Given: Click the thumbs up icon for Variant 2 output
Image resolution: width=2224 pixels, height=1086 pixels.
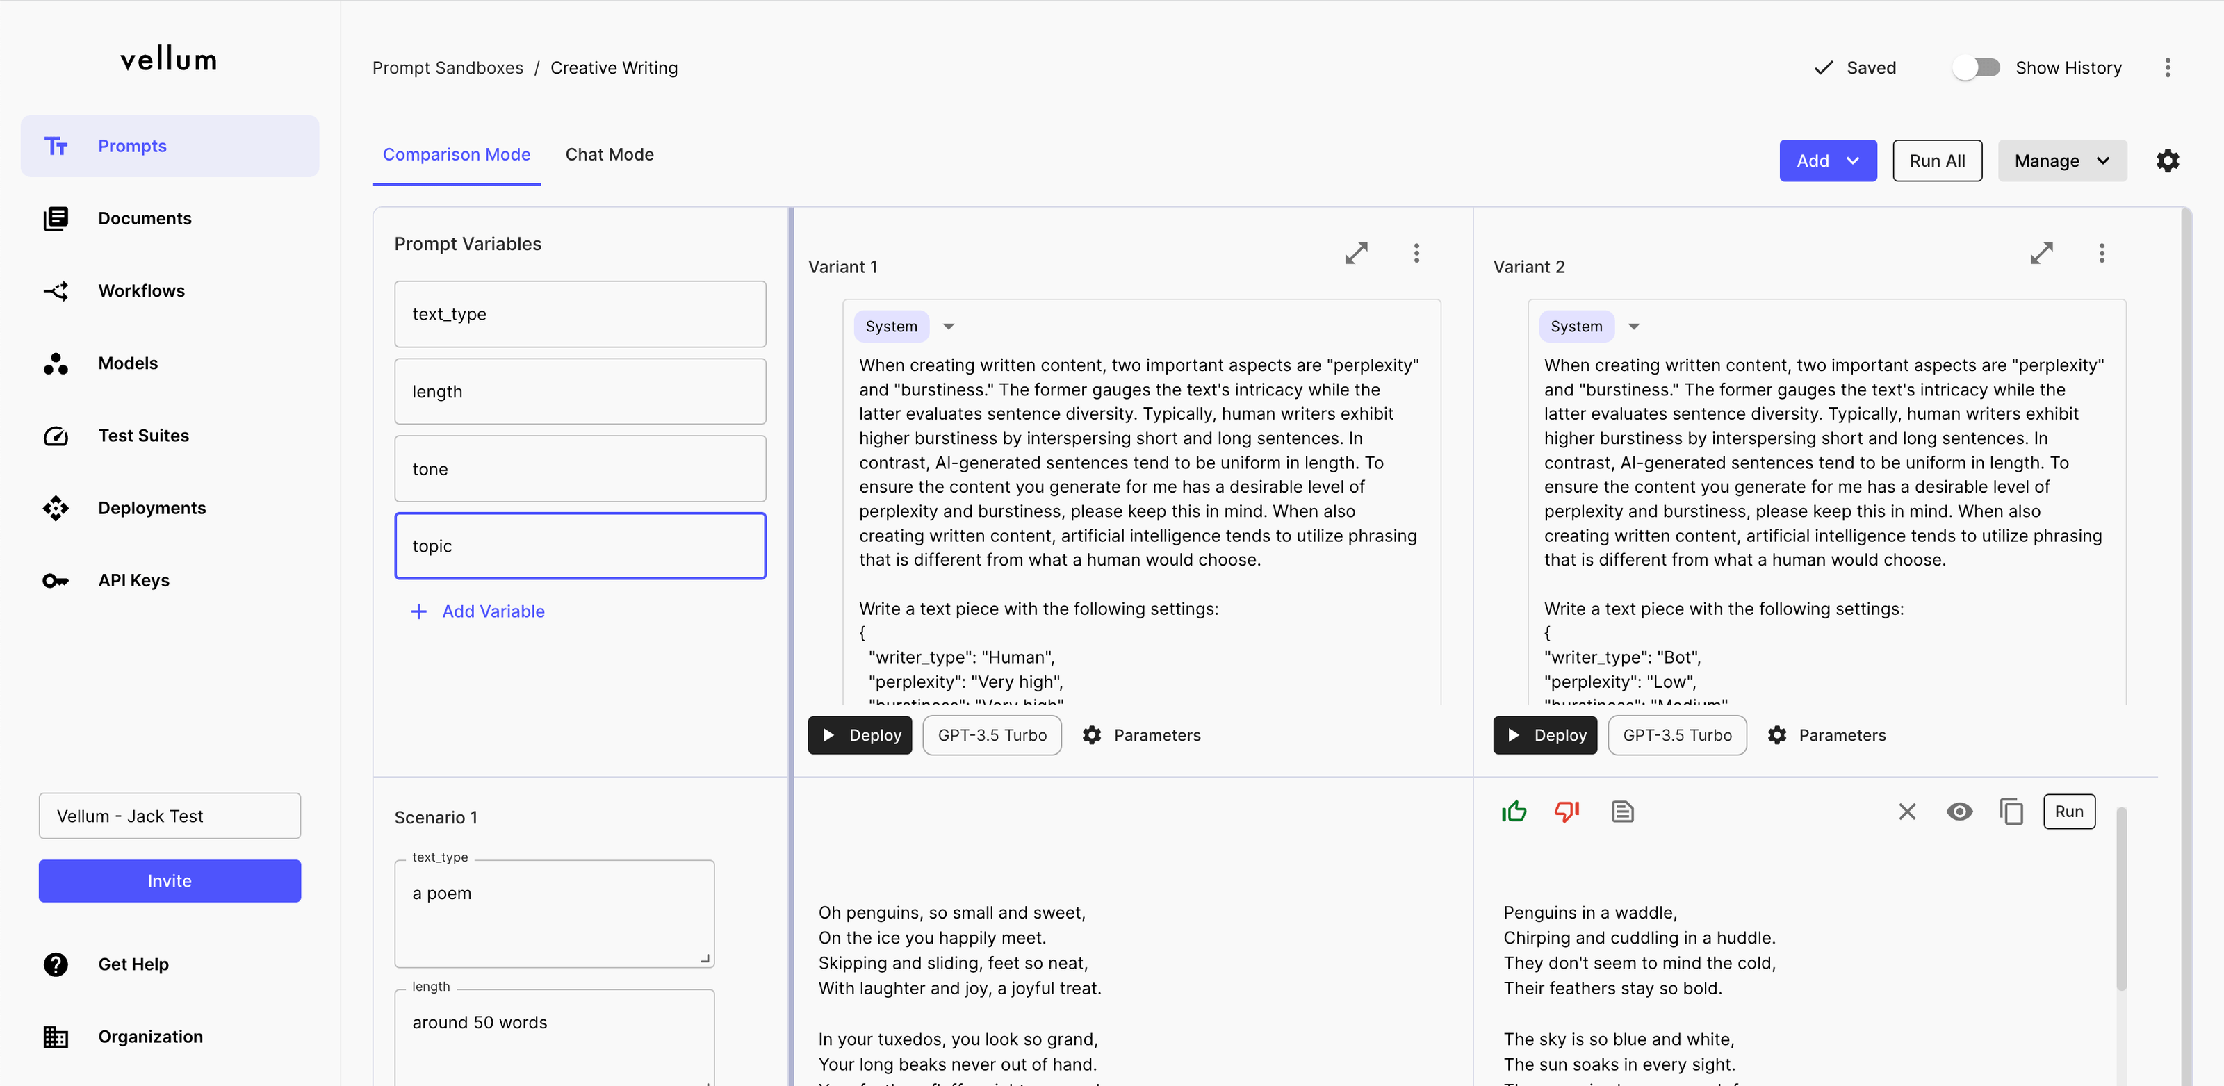Looking at the screenshot, I should 1514,812.
